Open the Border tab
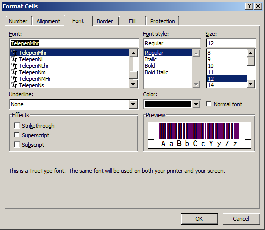 click(x=105, y=21)
